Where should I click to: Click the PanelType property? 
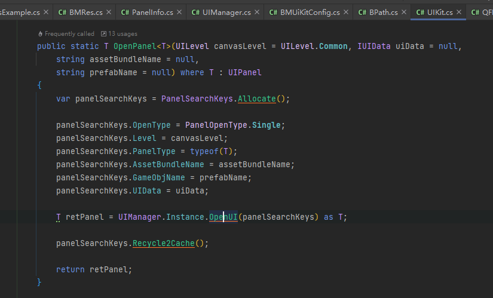(x=154, y=151)
